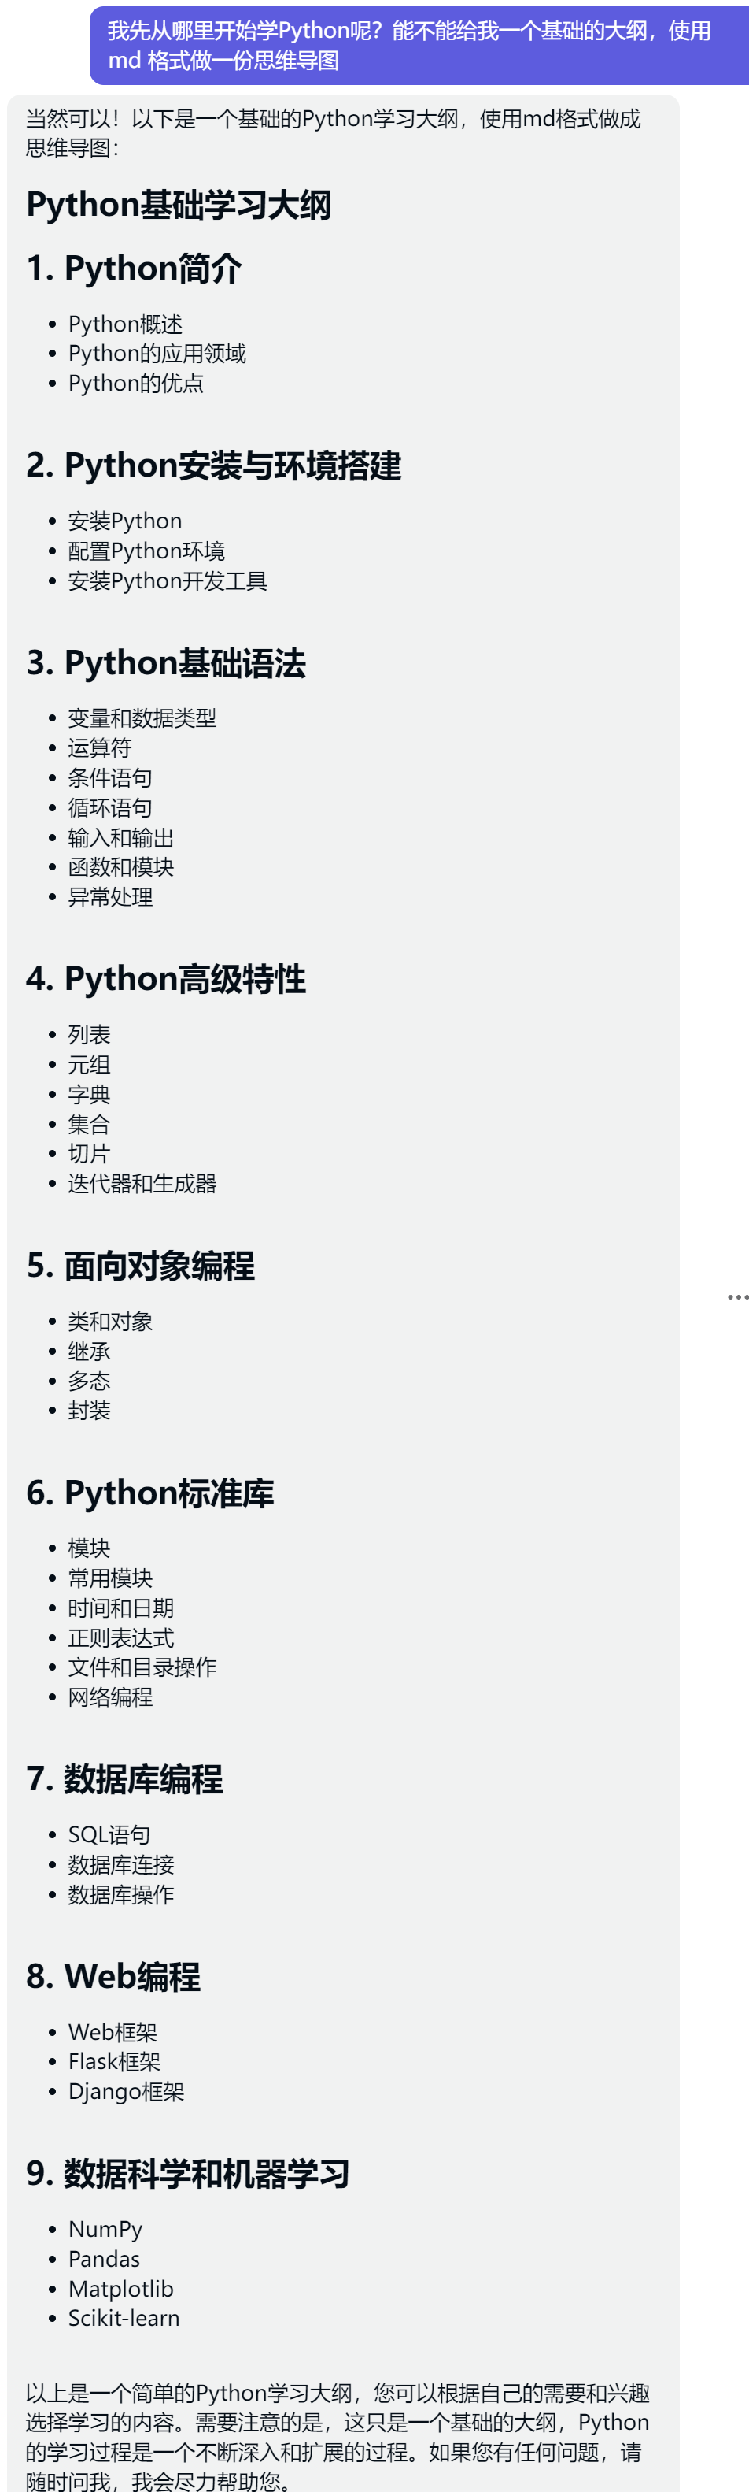Select the '9. 数据科学和机器学习' heading
Image resolution: width=749 pixels, height=2492 pixels.
click(x=187, y=2175)
